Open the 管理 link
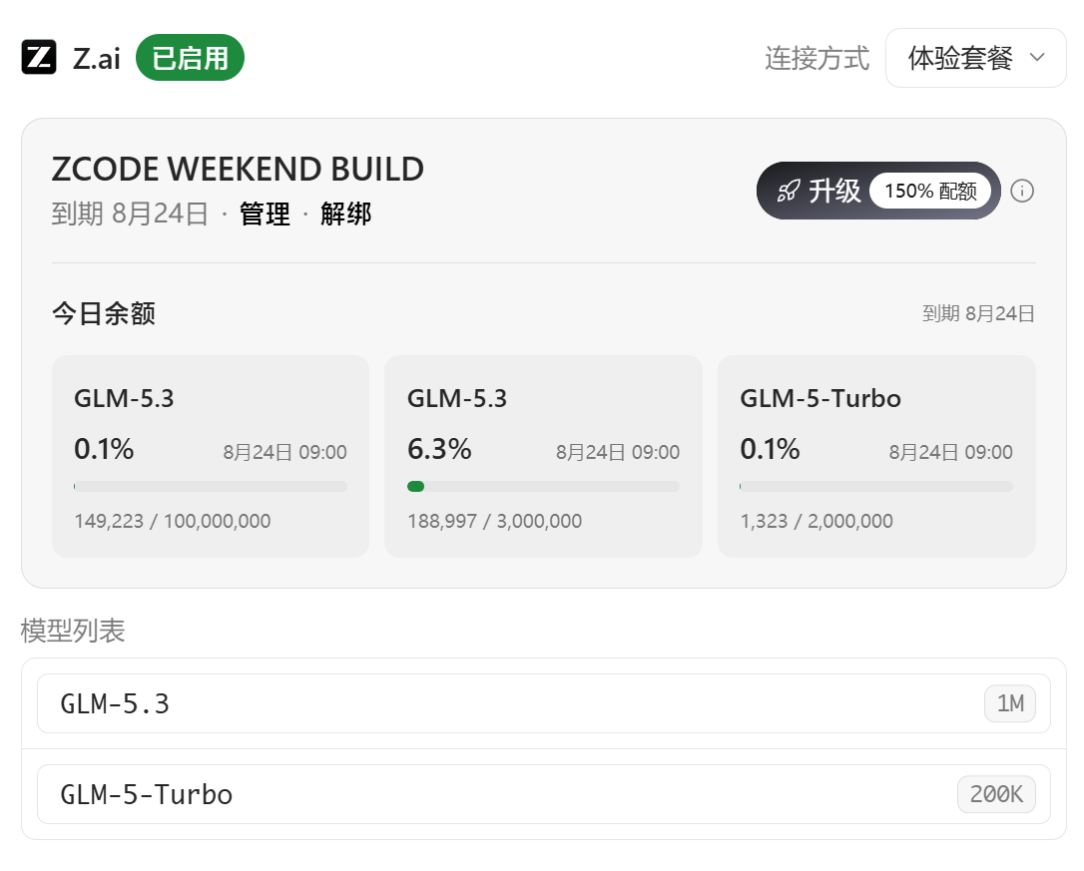The height and width of the screenshot is (871, 1084). pos(265,214)
